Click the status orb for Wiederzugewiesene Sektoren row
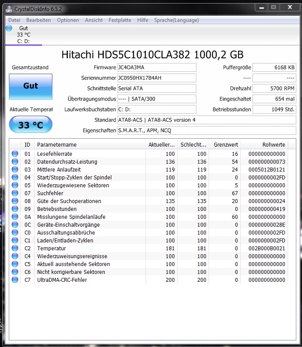 [x=15, y=185]
